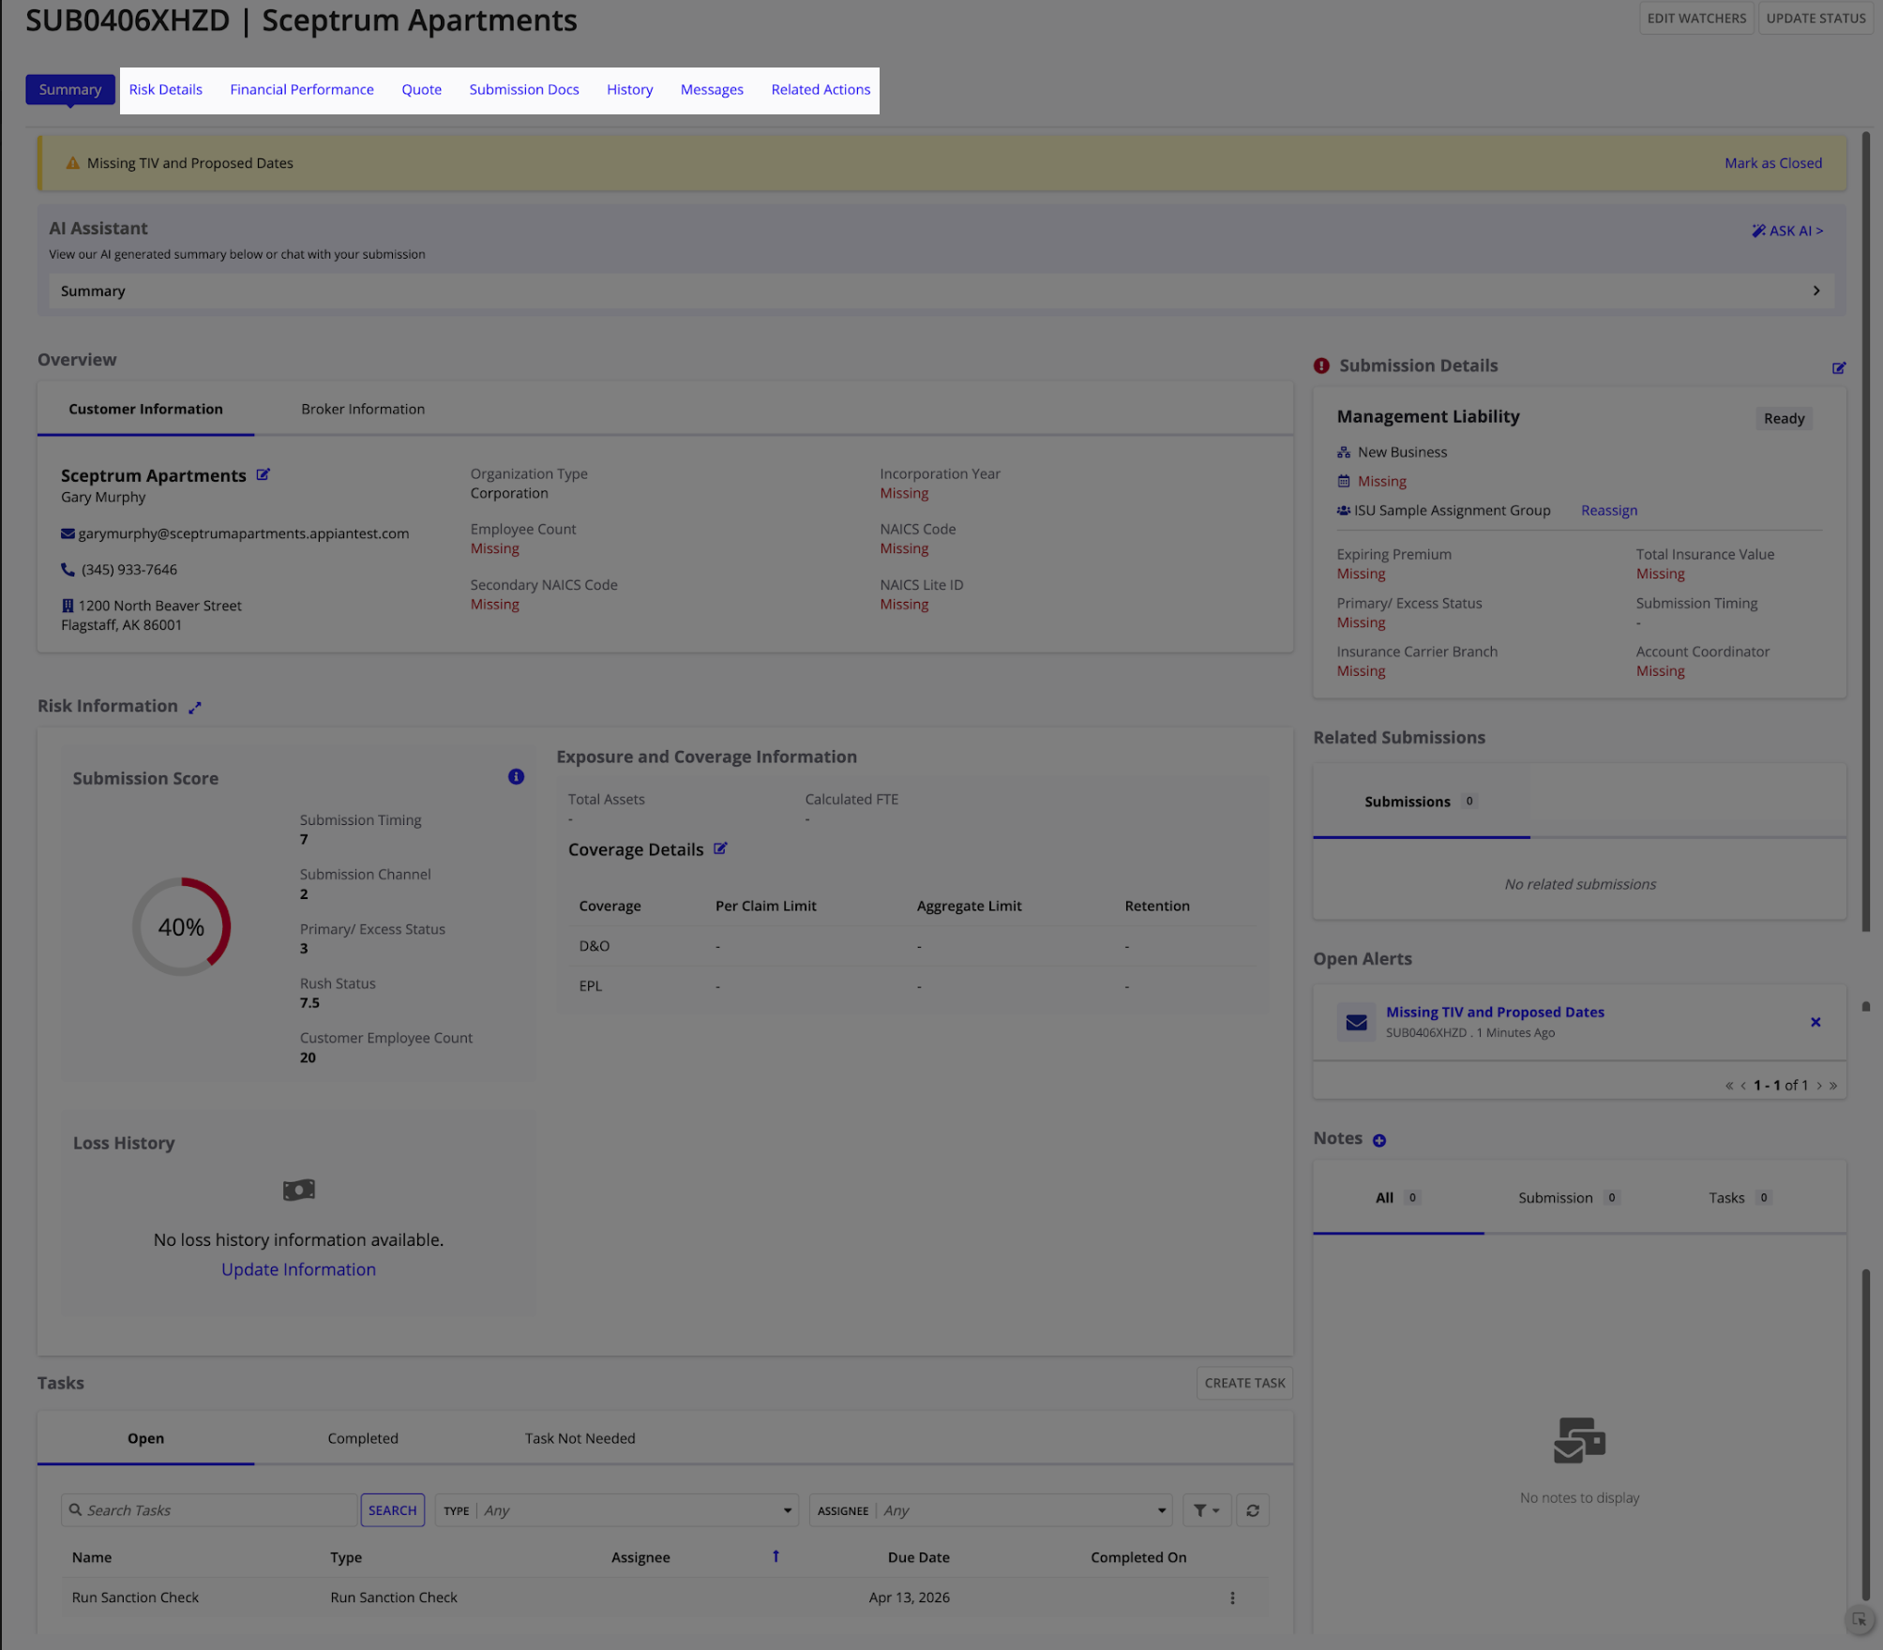Edit the Sceptrum Apartments customer name
Screen dimensions: 1883x1650
tap(264, 474)
